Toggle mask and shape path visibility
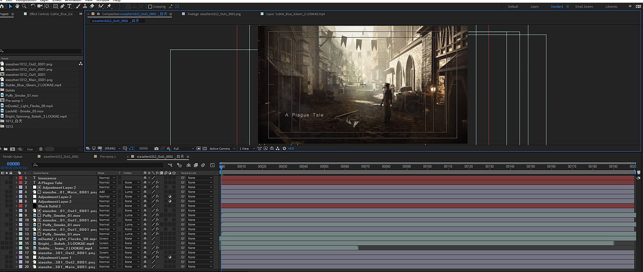This screenshot has width=643, height=272. click(131, 149)
